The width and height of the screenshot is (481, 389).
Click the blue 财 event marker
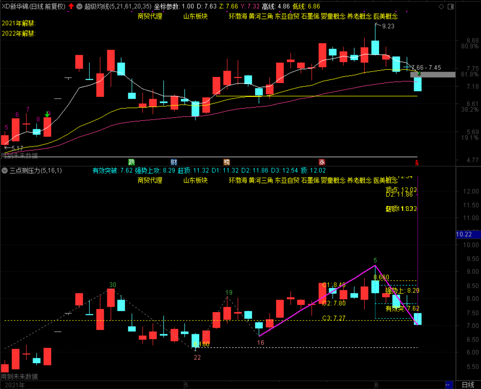click(x=174, y=162)
